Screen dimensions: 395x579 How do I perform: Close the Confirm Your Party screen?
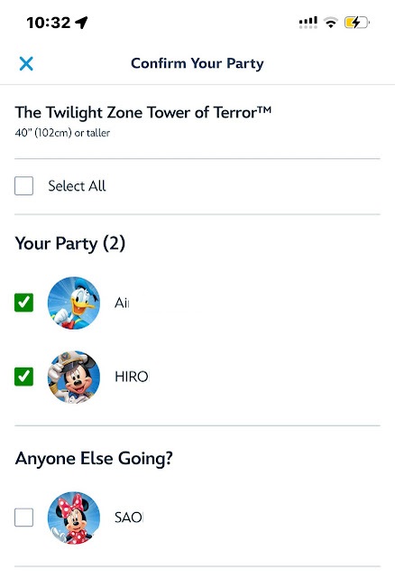pyautogui.click(x=26, y=63)
